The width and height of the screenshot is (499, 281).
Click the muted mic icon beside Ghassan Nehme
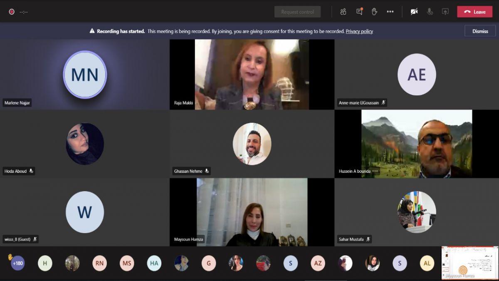coord(207,171)
